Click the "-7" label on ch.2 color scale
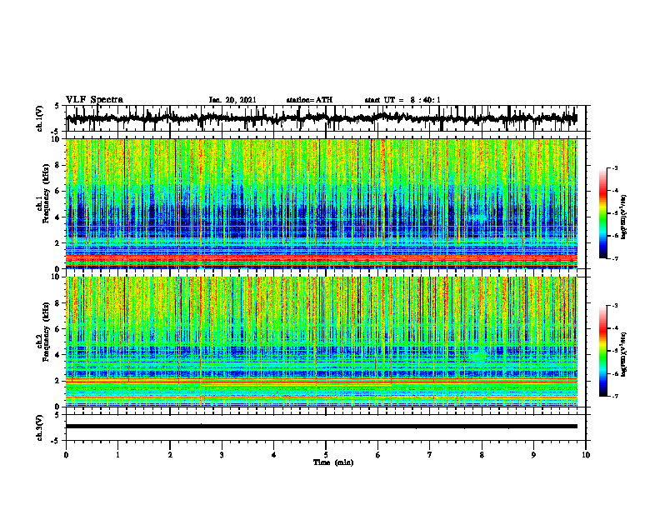The width and height of the screenshot is (660, 510). [614, 396]
